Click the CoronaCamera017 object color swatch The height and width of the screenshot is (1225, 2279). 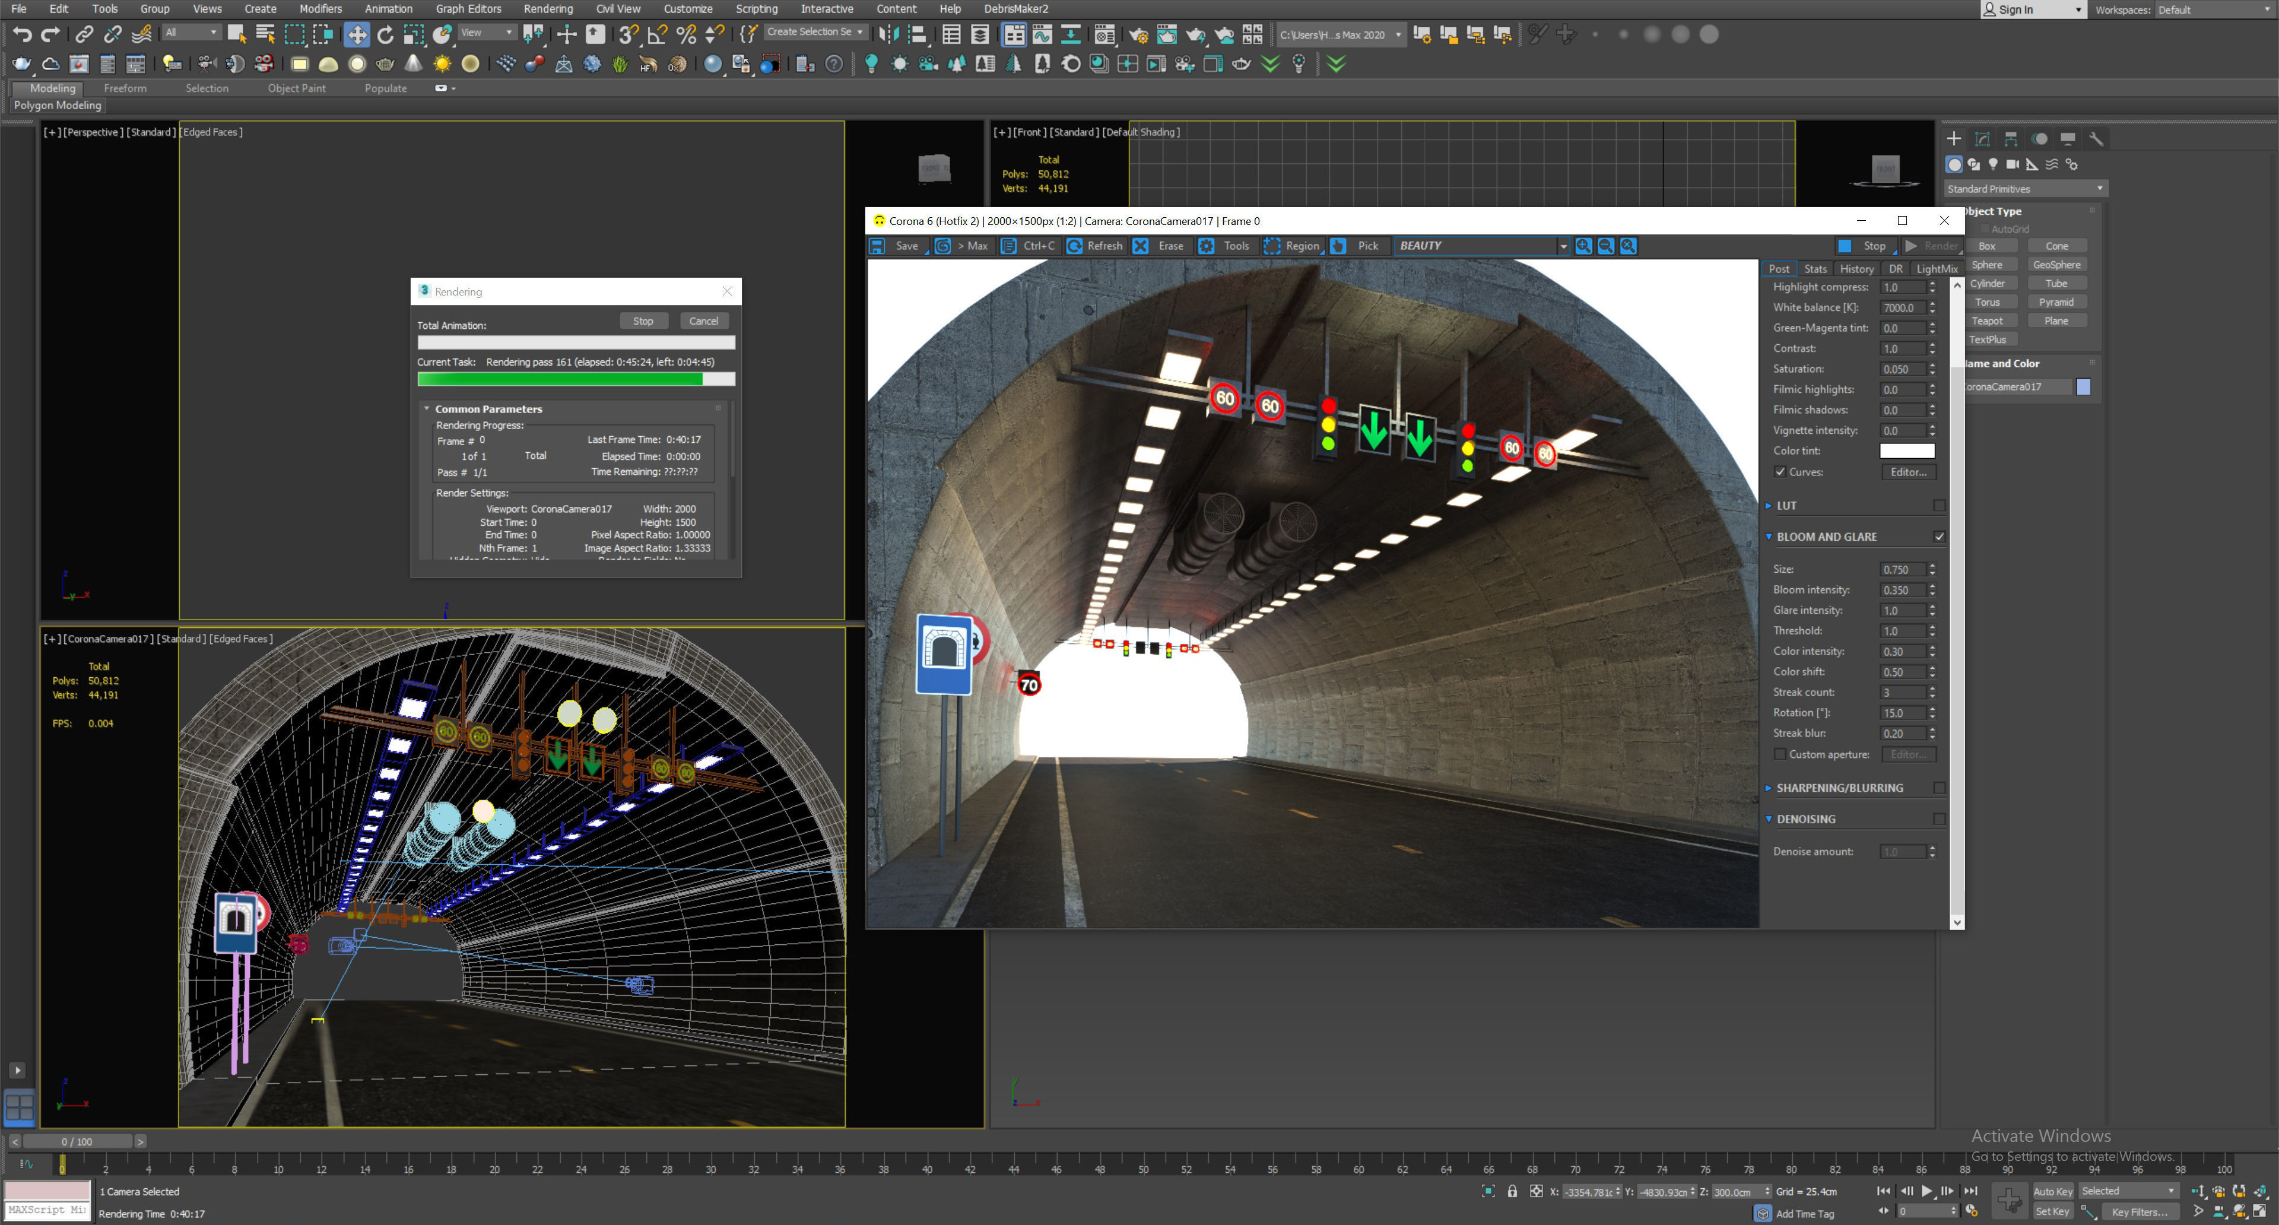pos(2083,386)
